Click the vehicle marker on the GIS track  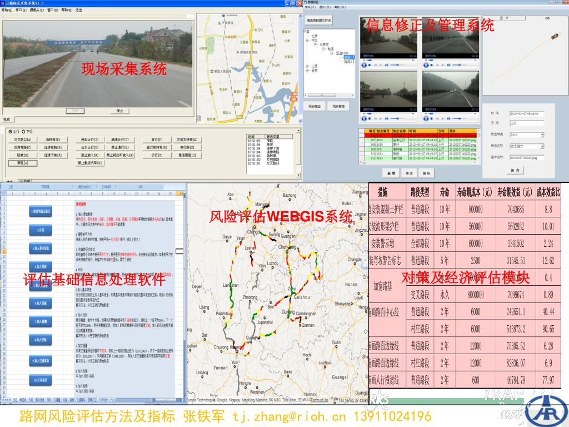click(555, 36)
